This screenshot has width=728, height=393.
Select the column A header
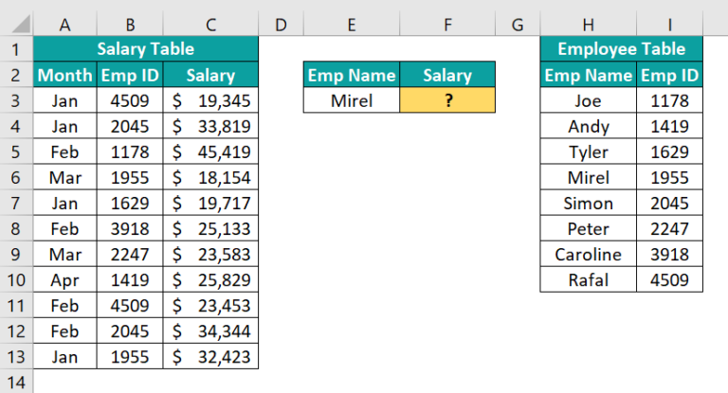click(64, 24)
